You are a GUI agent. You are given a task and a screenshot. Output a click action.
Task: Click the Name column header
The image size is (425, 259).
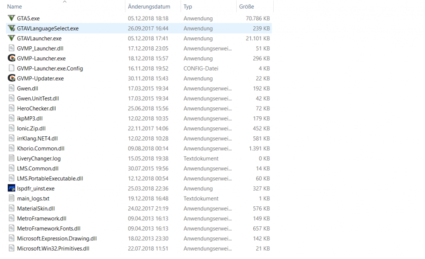point(14,6)
